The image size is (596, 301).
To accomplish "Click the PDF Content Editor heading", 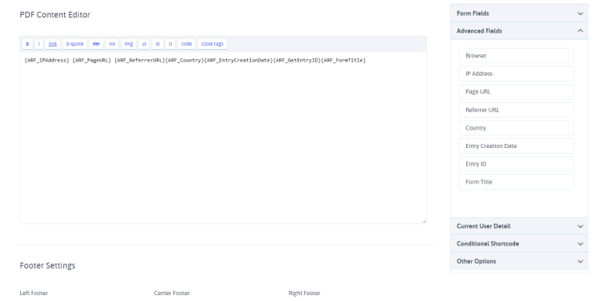I will (x=55, y=15).
